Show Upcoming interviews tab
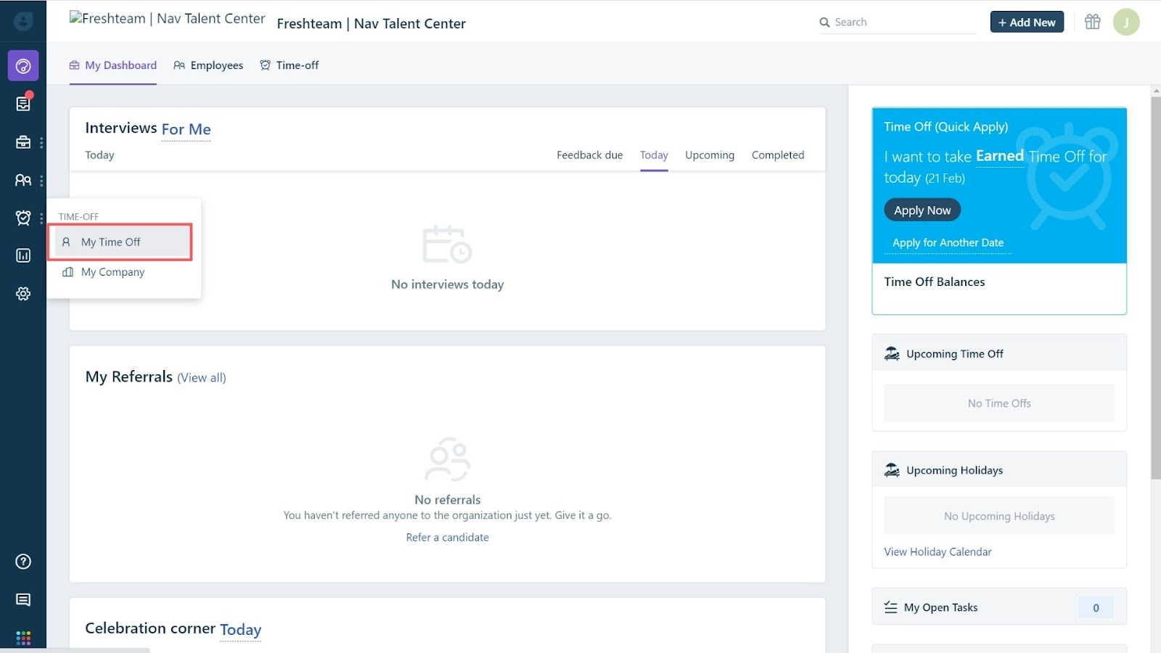1161x653 pixels. (710, 155)
